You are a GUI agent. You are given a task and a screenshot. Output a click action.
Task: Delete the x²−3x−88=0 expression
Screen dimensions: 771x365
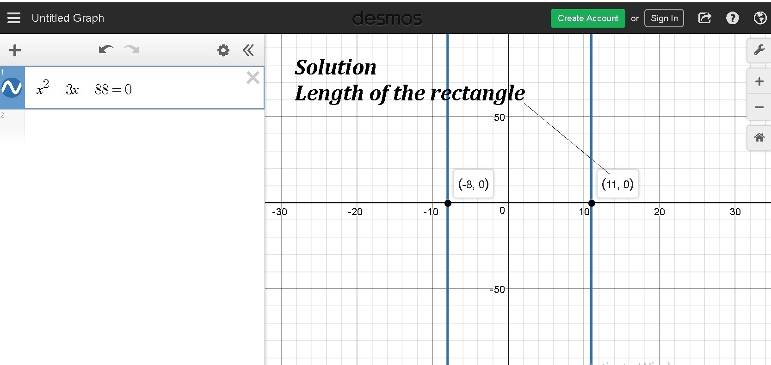253,77
